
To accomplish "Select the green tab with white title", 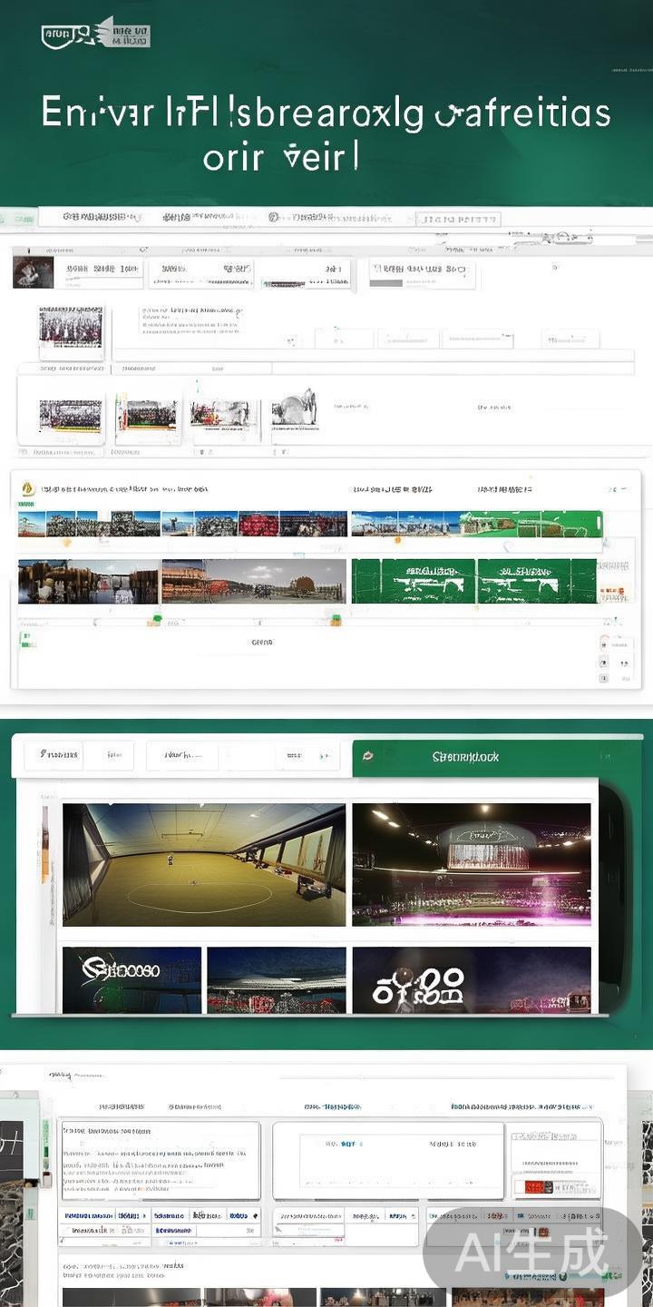I will click(x=472, y=756).
